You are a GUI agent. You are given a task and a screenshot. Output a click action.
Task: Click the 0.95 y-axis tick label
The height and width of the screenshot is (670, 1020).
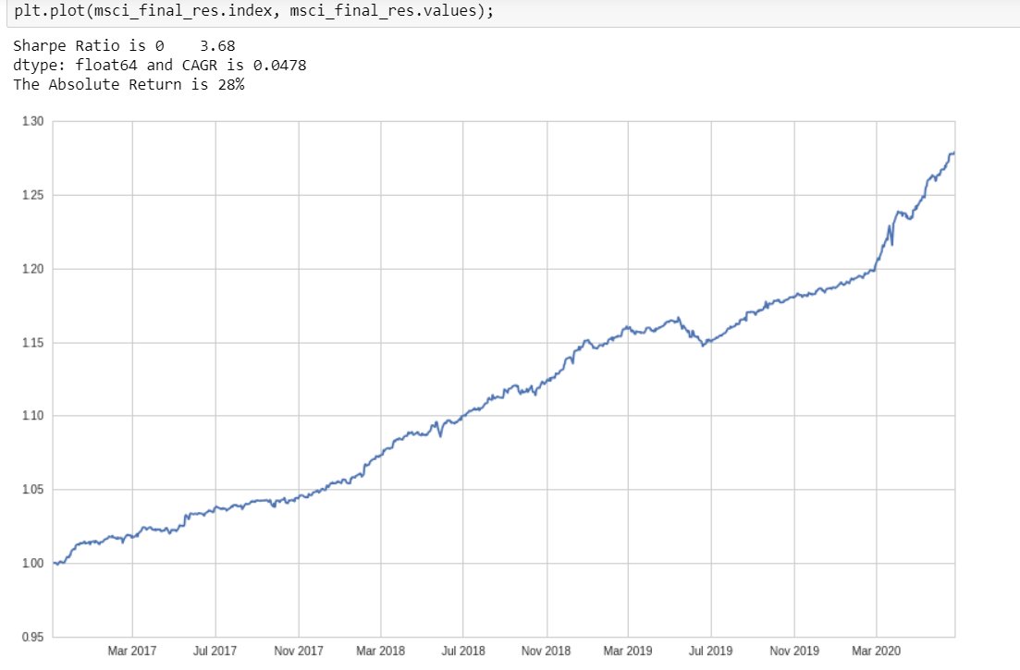[33, 637]
